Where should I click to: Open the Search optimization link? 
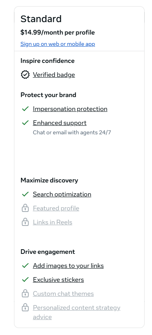(62, 194)
